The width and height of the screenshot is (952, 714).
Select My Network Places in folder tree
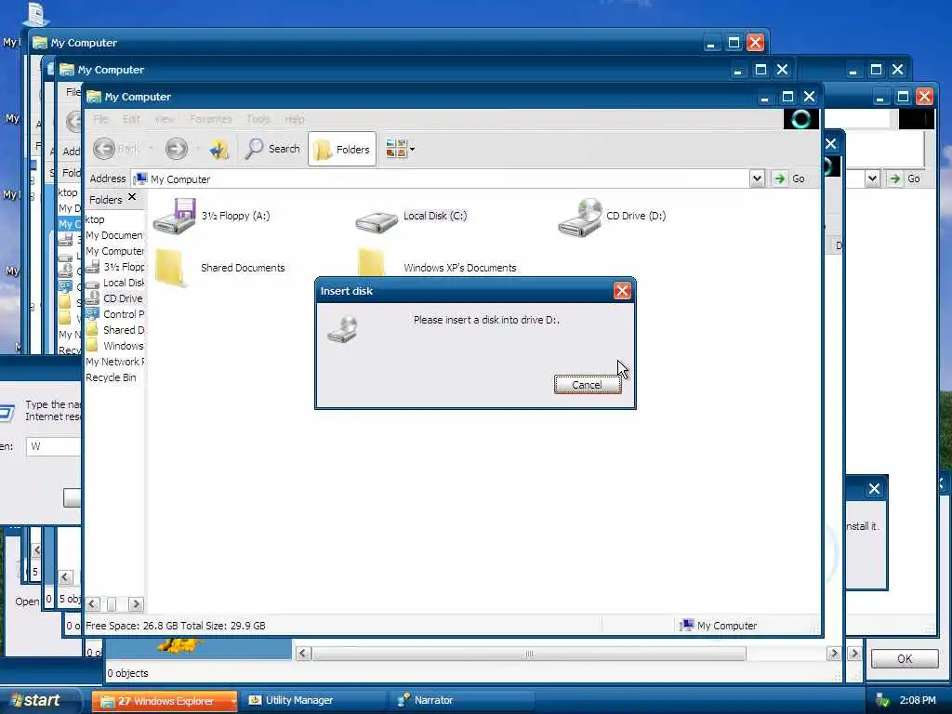click(114, 362)
